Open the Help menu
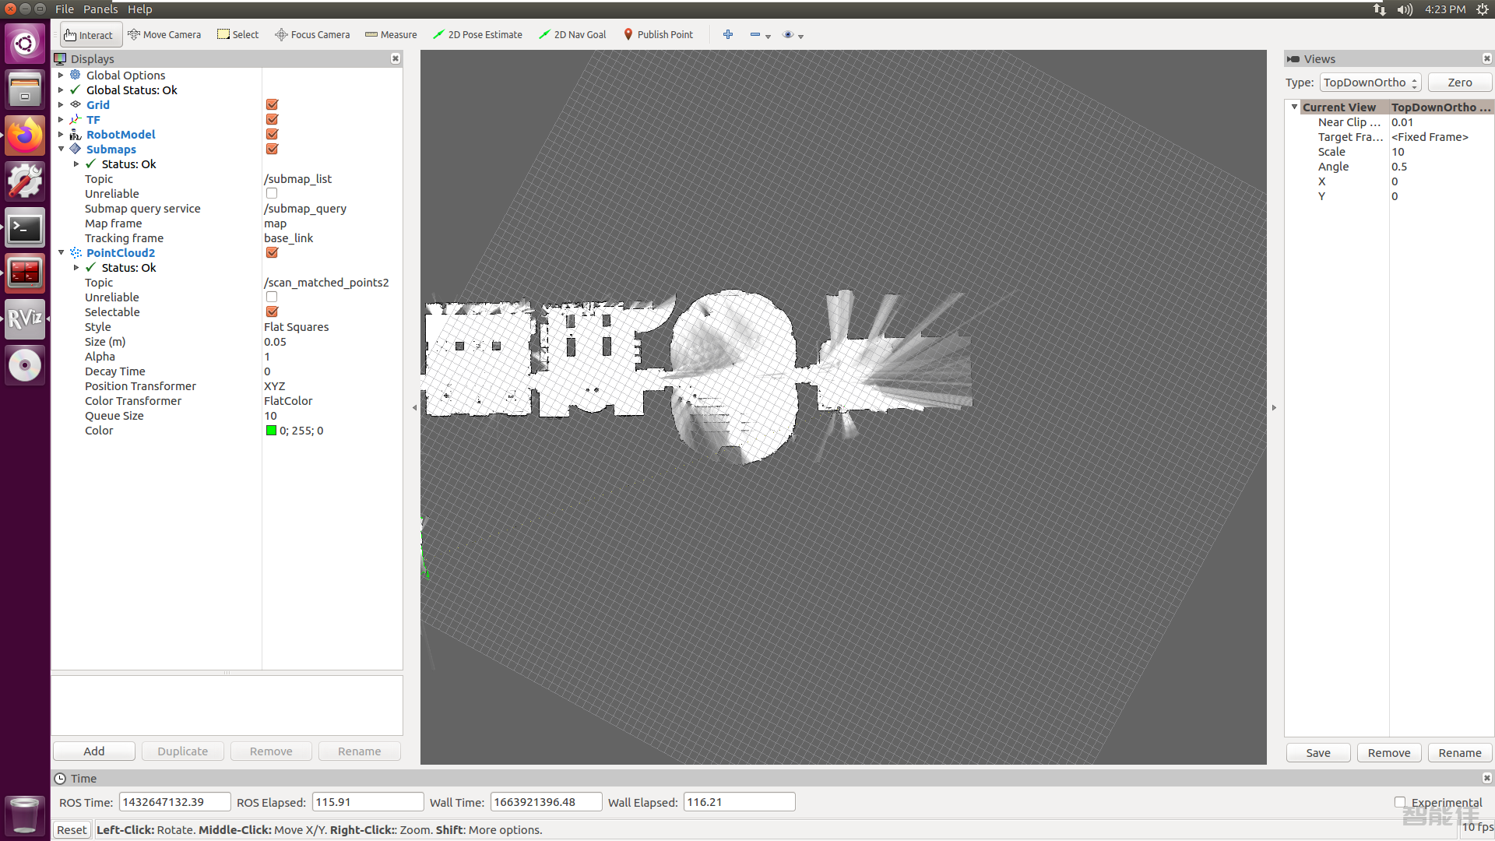 (140, 9)
